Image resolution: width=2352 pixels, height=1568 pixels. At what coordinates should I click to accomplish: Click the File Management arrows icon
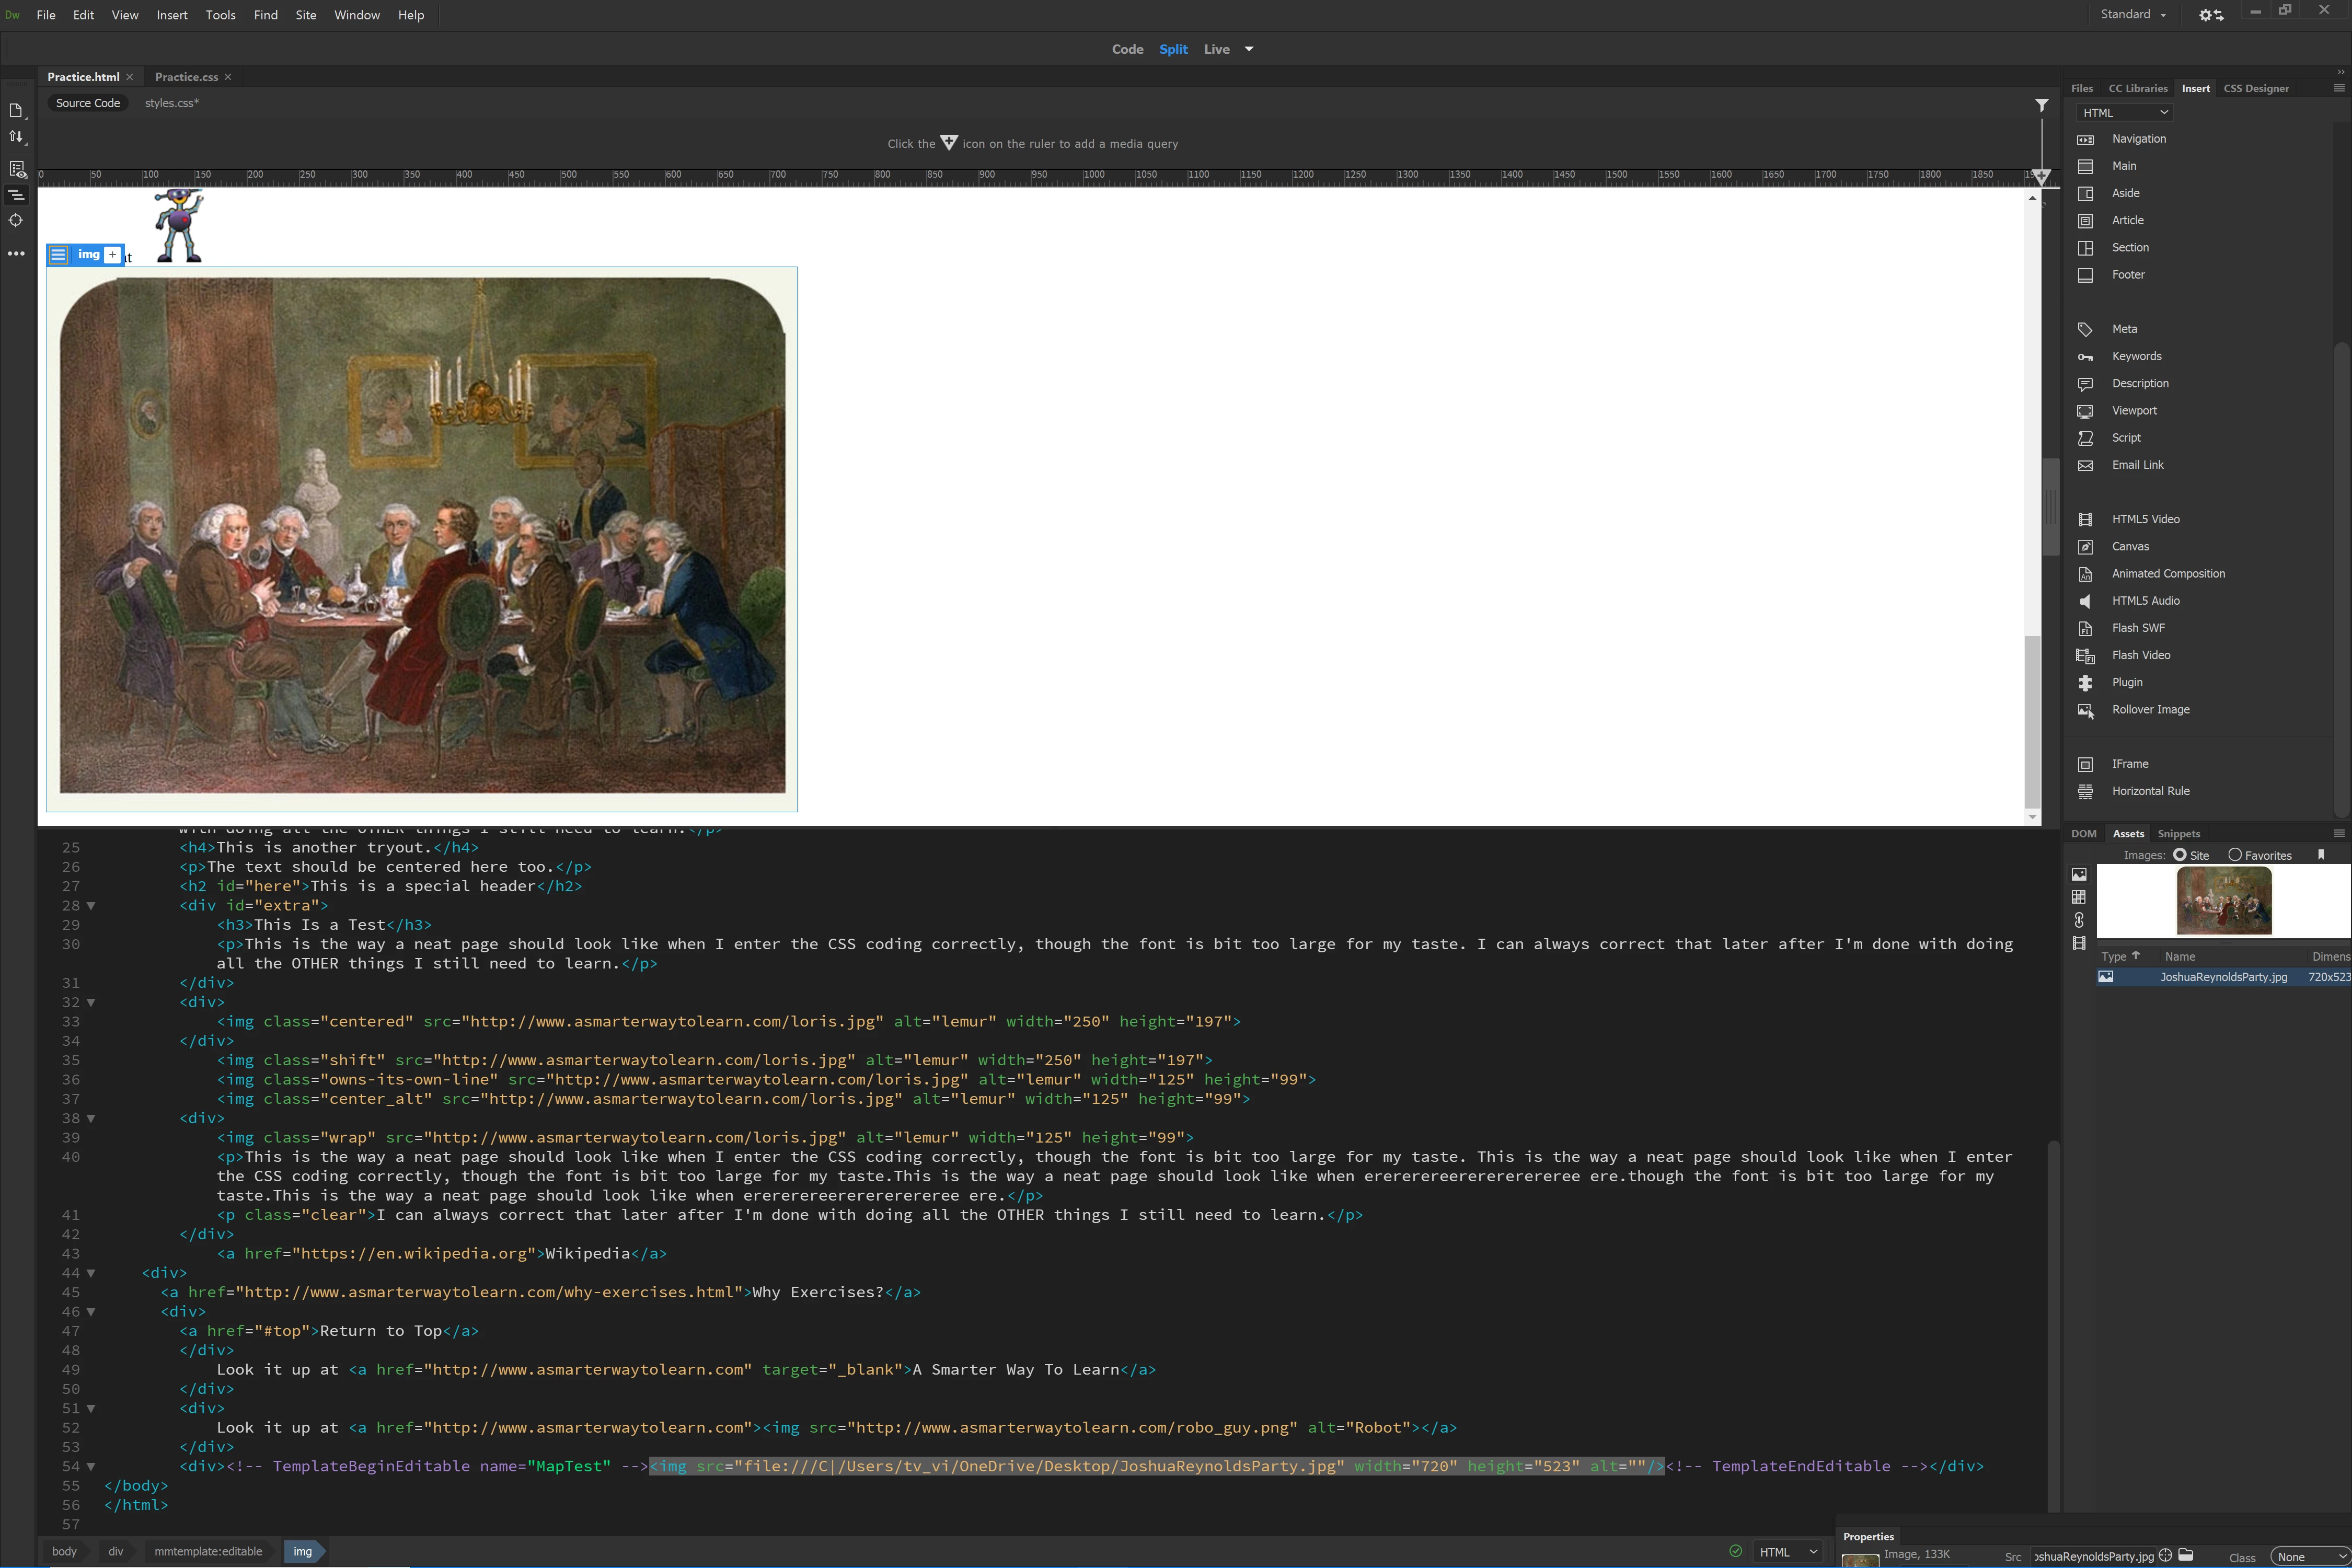pos(16,137)
